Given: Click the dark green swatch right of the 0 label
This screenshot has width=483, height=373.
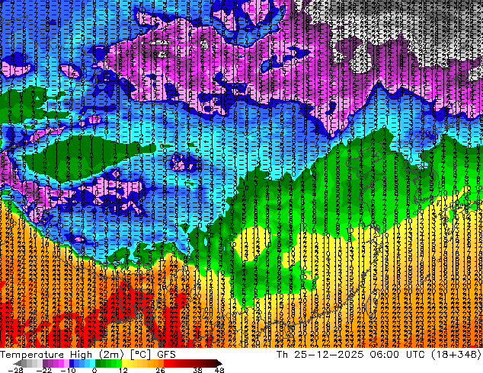Looking at the screenshot, I should [x=98, y=363].
